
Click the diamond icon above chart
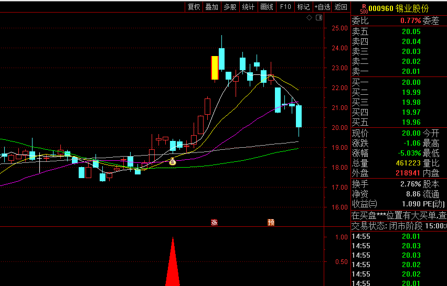coord(310,18)
